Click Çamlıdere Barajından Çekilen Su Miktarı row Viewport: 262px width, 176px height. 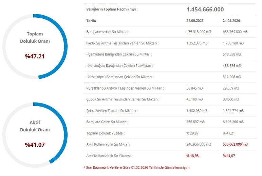[170, 54]
